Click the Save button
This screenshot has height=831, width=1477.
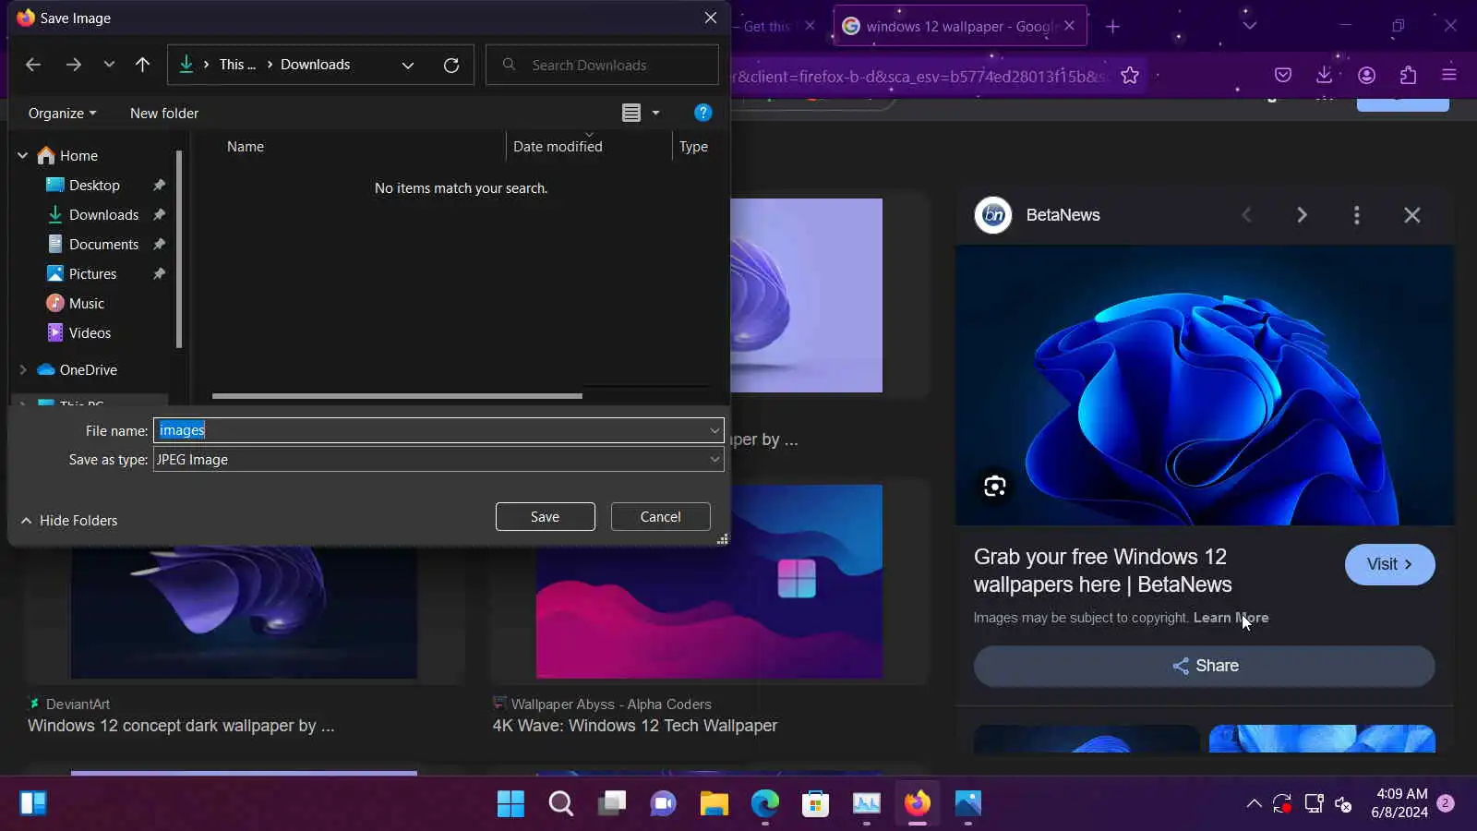pos(545,517)
